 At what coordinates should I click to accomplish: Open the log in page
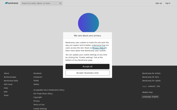tap(168, 3)
